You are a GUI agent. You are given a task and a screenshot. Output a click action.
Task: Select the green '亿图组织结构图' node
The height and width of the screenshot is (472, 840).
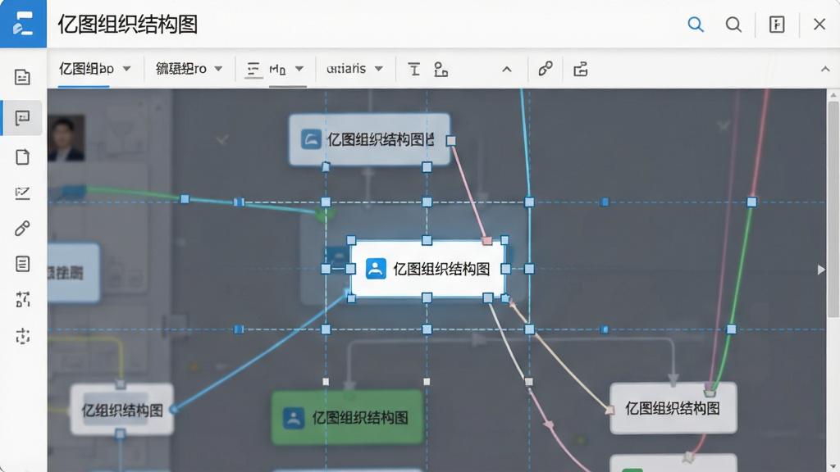coord(348,417)
